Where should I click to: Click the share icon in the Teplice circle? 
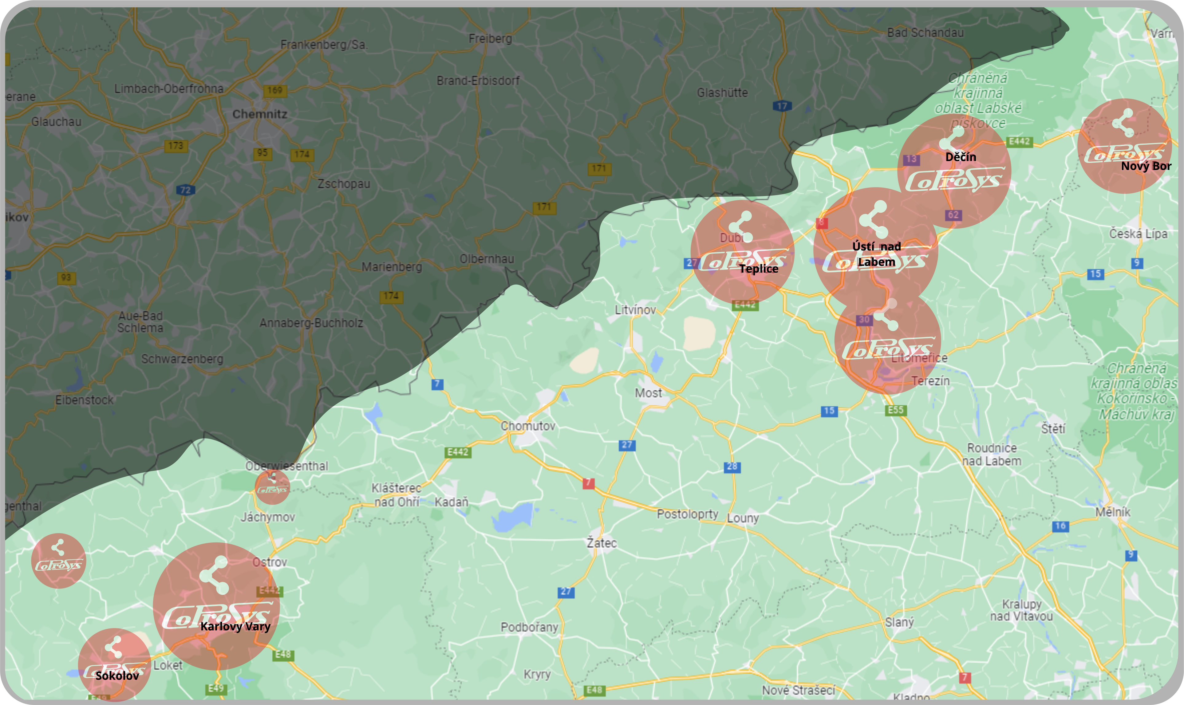click(x=741, y=226)
